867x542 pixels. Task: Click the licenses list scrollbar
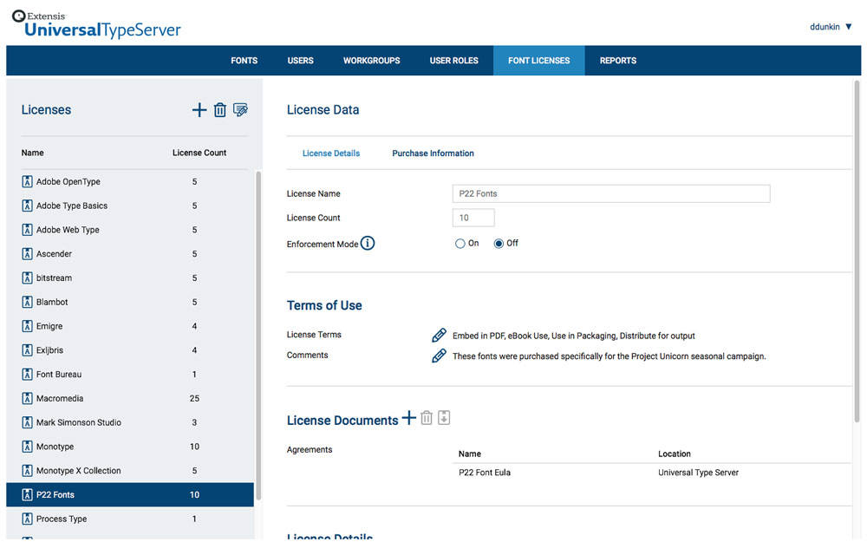coord(258,335)
